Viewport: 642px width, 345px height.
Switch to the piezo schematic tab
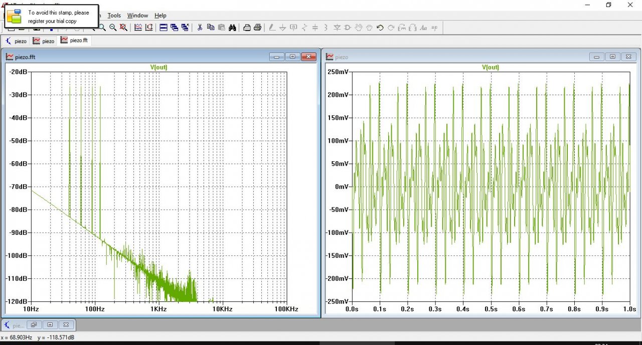[16, 41]
